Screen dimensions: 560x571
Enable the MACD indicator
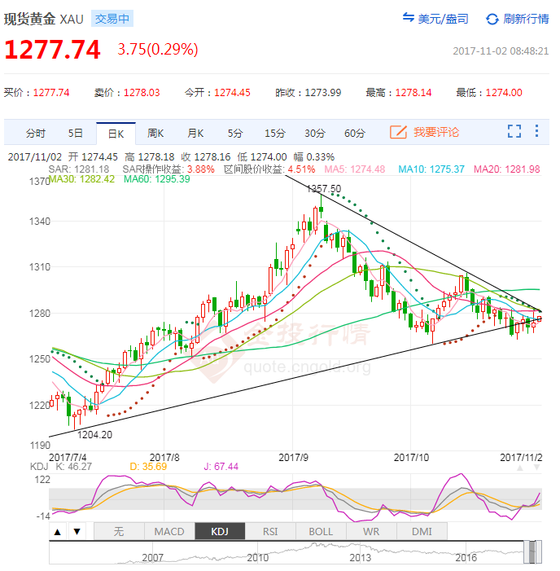pos(169,531)
